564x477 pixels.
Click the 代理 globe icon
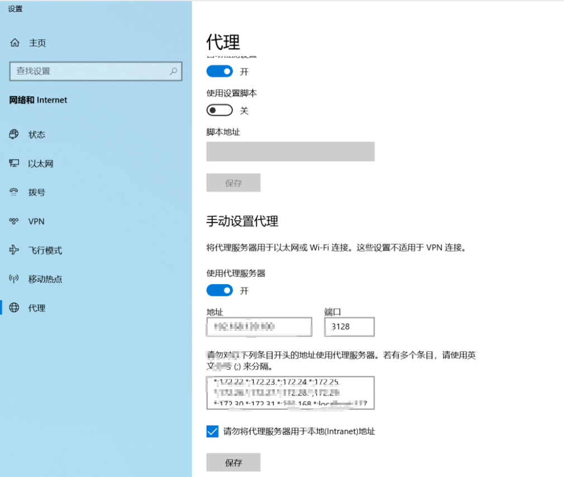click(x=13, y=308)
